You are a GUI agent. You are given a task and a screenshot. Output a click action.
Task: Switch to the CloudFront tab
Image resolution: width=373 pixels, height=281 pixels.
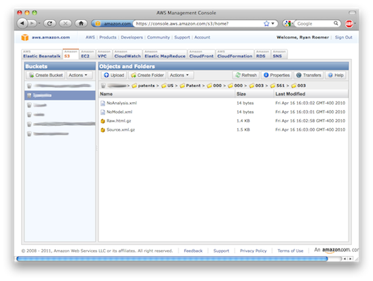(201, 54)
